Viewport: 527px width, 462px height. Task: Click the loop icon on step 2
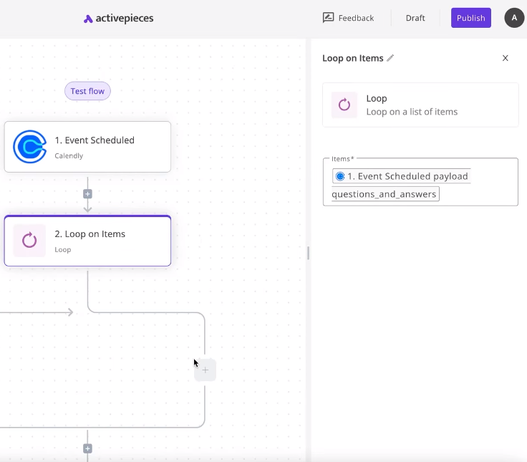(x=29, y=241)
